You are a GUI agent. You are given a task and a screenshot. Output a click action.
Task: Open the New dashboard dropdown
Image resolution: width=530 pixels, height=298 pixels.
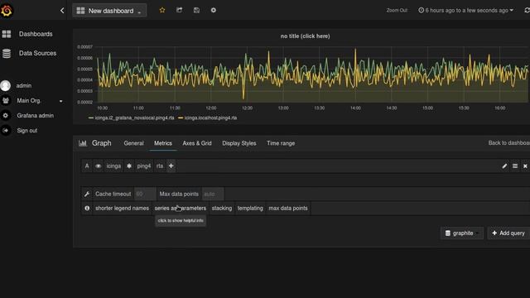click(109, 11)
